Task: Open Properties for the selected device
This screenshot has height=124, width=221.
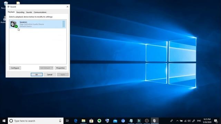Action: pos(60,68)
